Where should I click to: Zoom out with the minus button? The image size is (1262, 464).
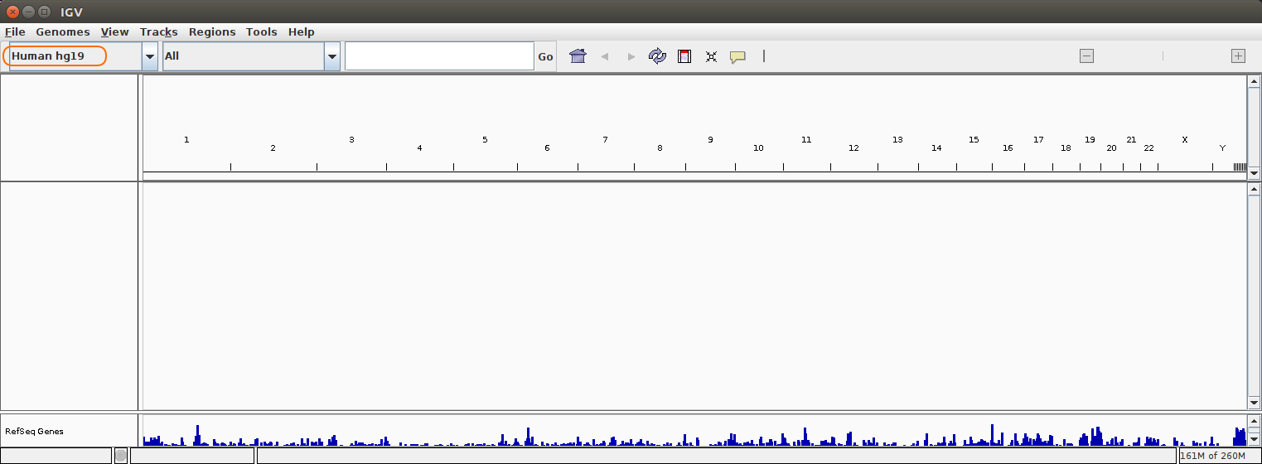1087,56
